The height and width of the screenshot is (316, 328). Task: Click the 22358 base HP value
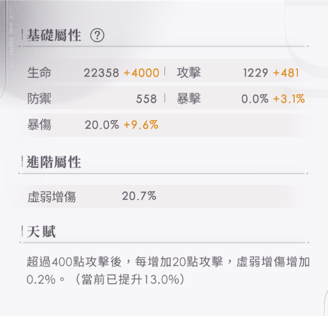tap(101, 73)
